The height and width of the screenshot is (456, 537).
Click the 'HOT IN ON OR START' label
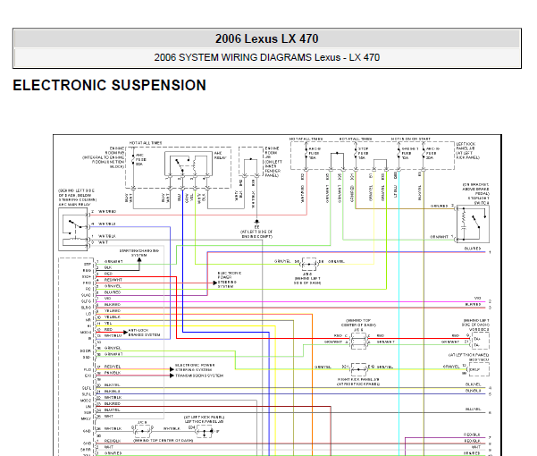[x=411, y=139]
